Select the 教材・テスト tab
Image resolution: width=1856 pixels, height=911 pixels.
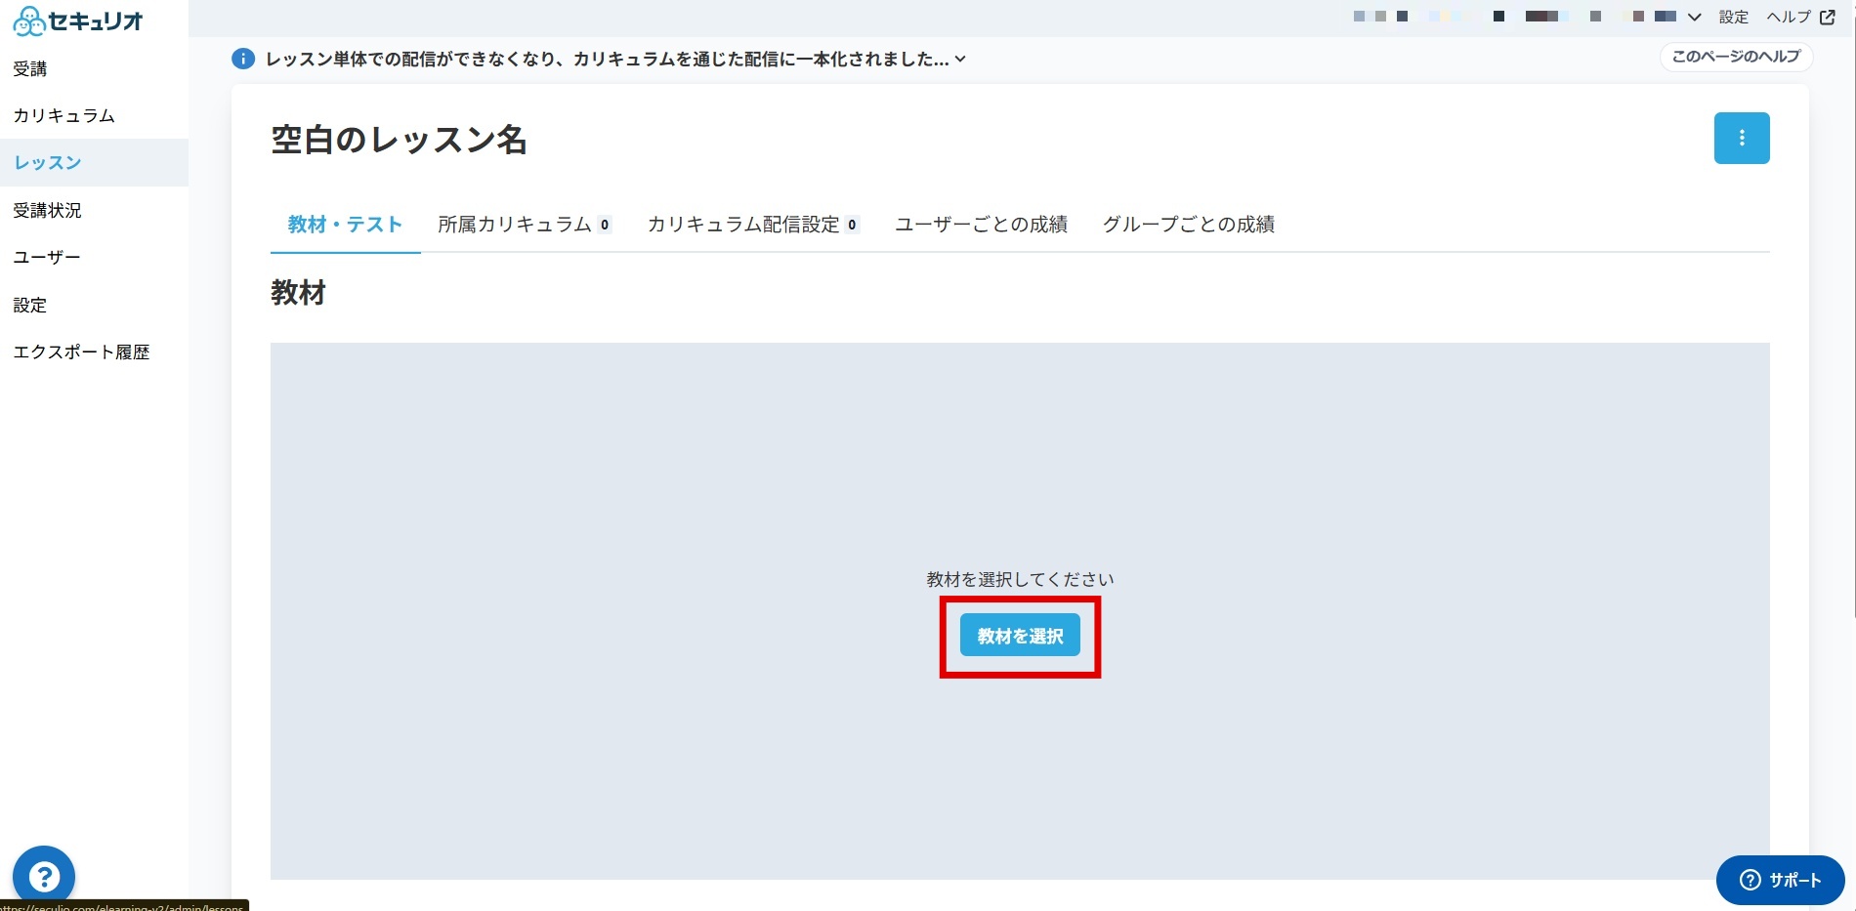(346, 225)
